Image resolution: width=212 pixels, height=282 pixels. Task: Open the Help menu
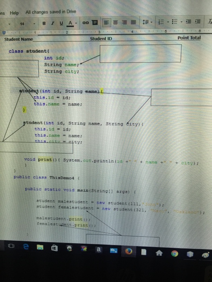pos(14,13)
